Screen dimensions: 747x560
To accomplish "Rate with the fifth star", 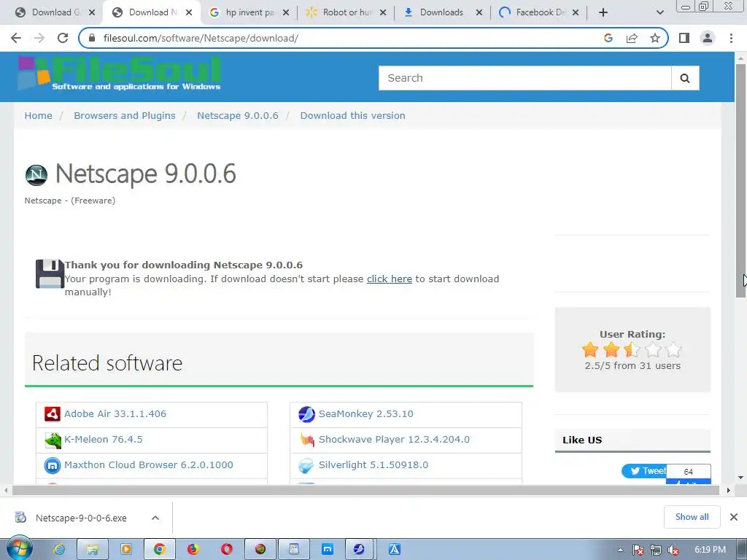I will click(673, 350).
